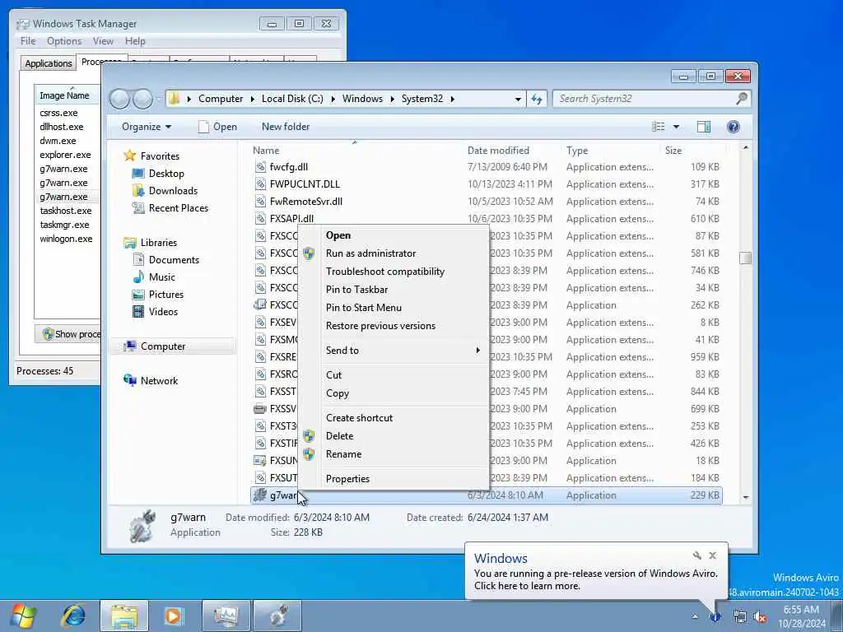Click breadcrumb arrow after Computer

pyautogui.click(x=252, y=99)
